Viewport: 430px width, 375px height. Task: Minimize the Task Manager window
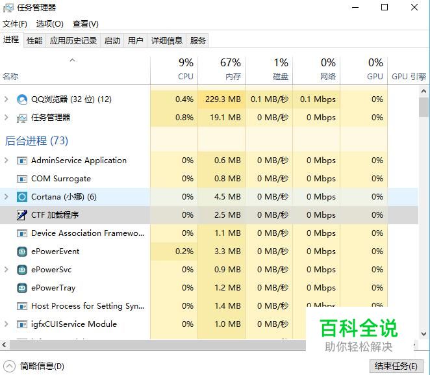click(355, 8)
